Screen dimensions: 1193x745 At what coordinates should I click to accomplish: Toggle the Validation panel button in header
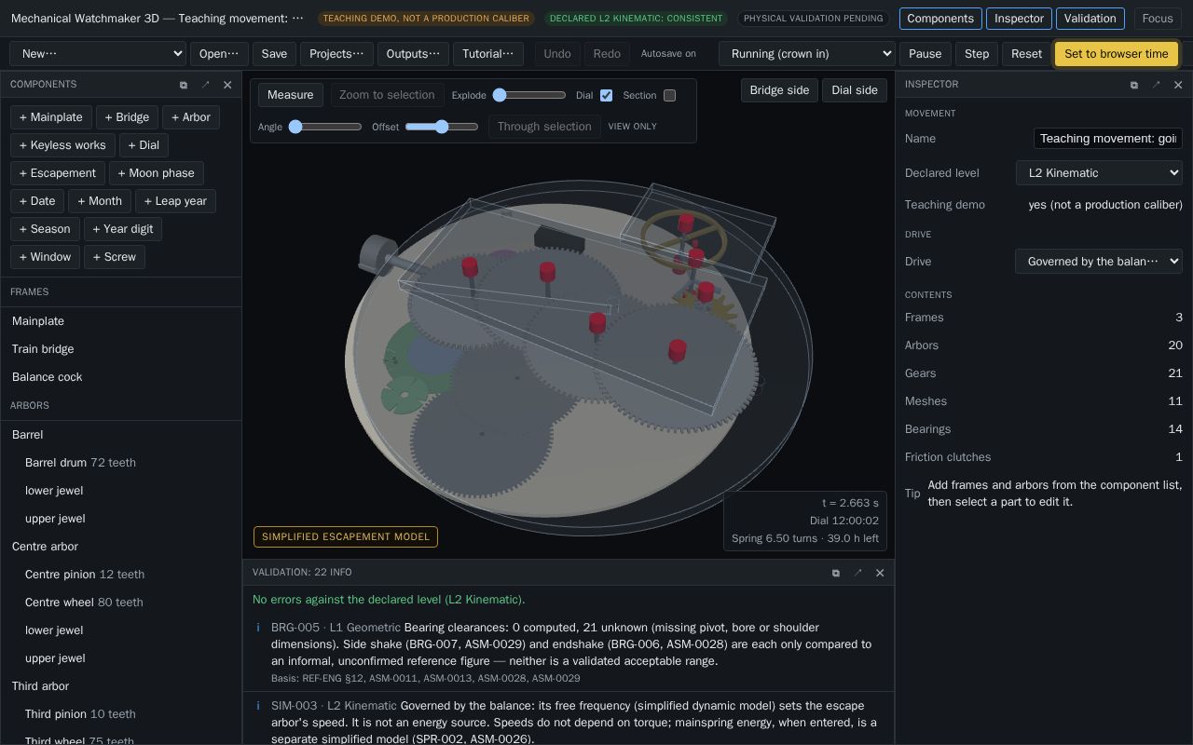(1090, 19)
